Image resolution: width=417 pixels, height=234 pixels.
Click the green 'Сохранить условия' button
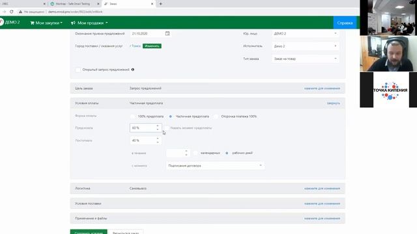89,232
